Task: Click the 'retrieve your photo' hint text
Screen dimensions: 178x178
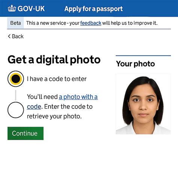Action: [54, 116]
